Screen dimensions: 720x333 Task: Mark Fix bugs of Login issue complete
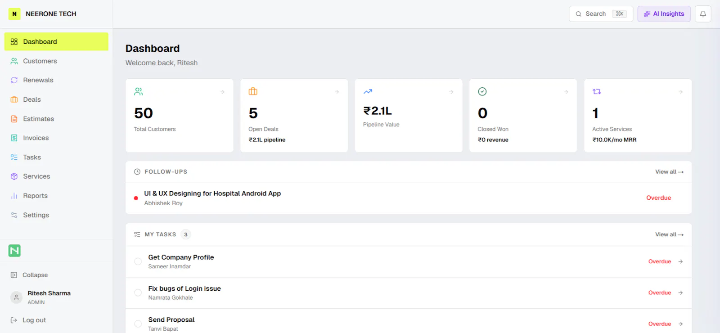point(138,292)
